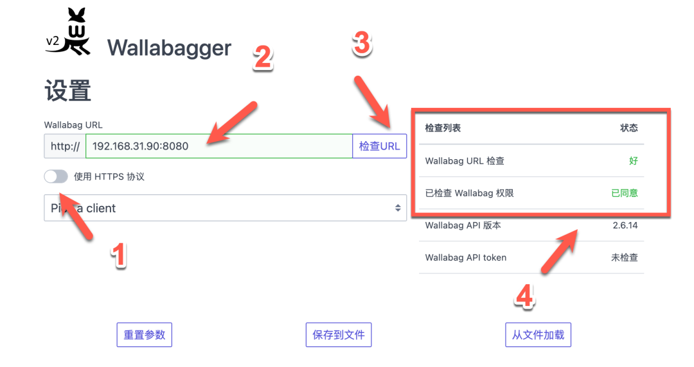Select the 已检查 Wallabag 权限 row
The image size is (694, 367).
point(531,193)
